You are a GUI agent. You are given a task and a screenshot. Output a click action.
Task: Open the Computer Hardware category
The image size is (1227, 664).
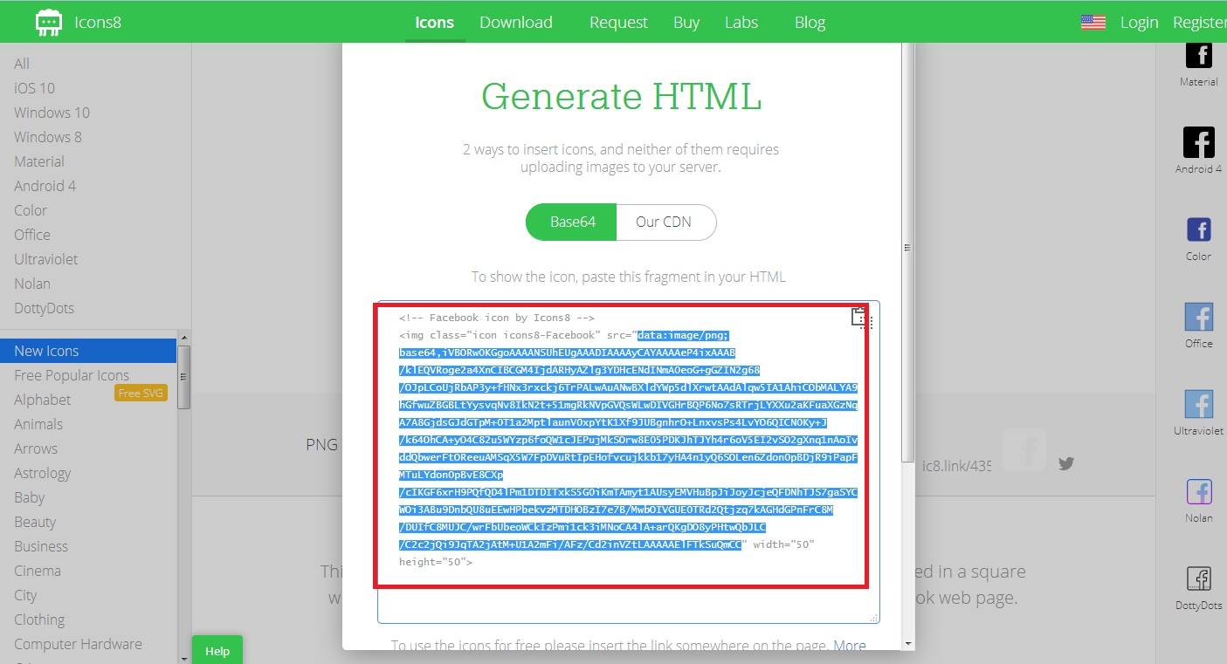click(78, 644)
